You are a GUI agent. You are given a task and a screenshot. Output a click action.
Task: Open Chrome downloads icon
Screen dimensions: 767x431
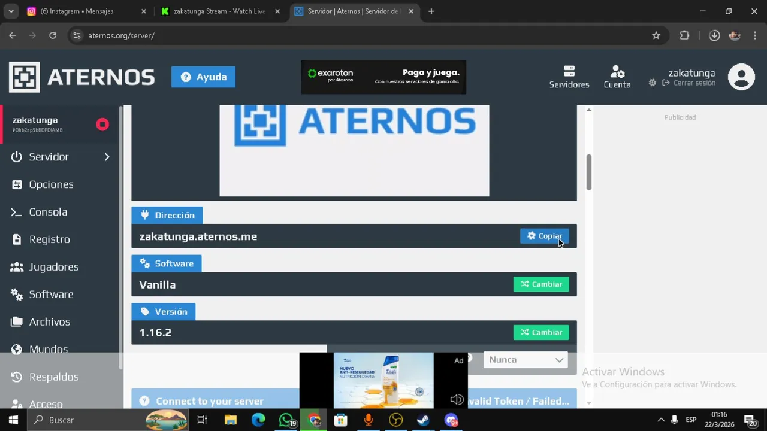pyautogui.click(x=714, y=35)
